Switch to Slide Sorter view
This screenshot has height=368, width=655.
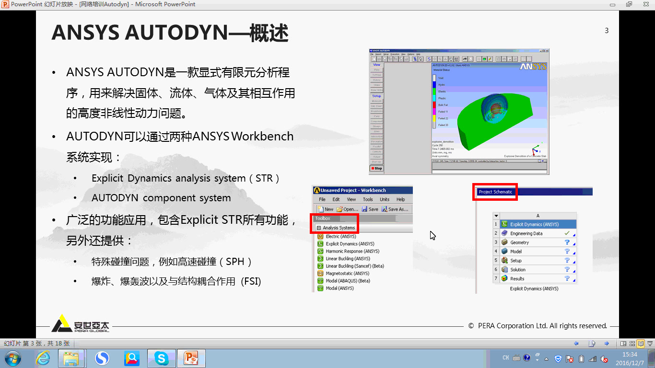click(x=632, y=343)
